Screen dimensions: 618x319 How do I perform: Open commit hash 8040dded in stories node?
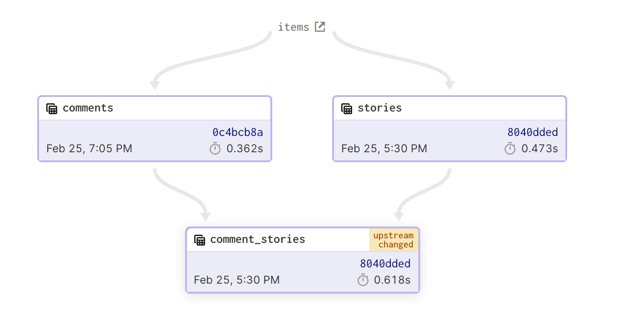533,132
